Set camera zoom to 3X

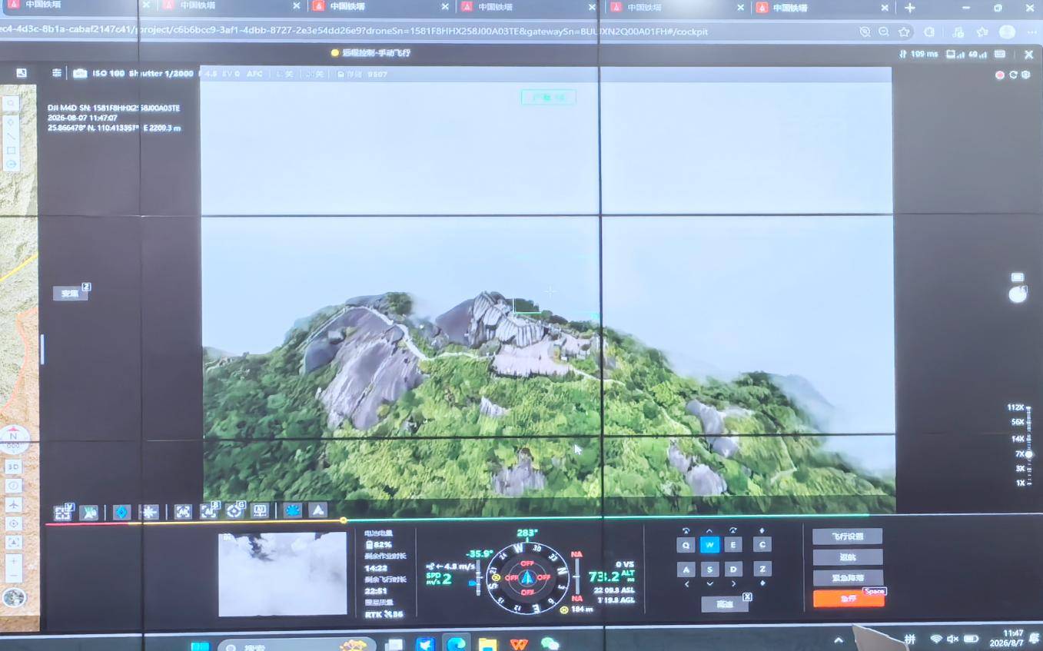pyautogui.click(x=1021, y=468)
